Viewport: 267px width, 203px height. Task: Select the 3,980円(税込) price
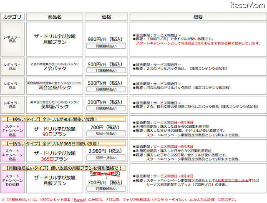(105, 151)
